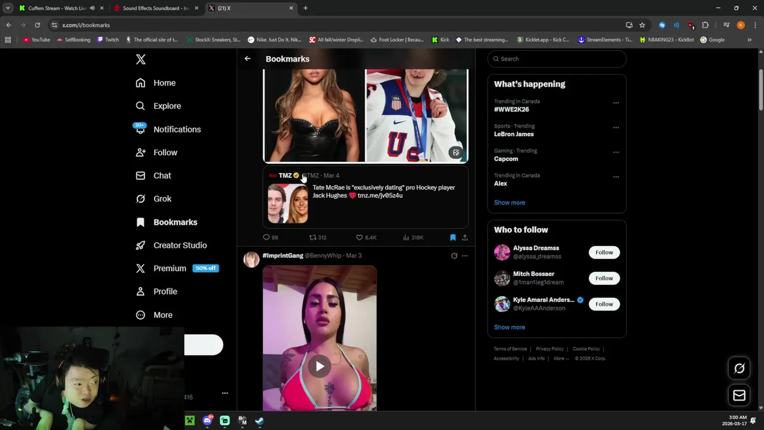Show more trends under What's happening
This screenshot has height=430, width=764.
(x=510, y=202)
